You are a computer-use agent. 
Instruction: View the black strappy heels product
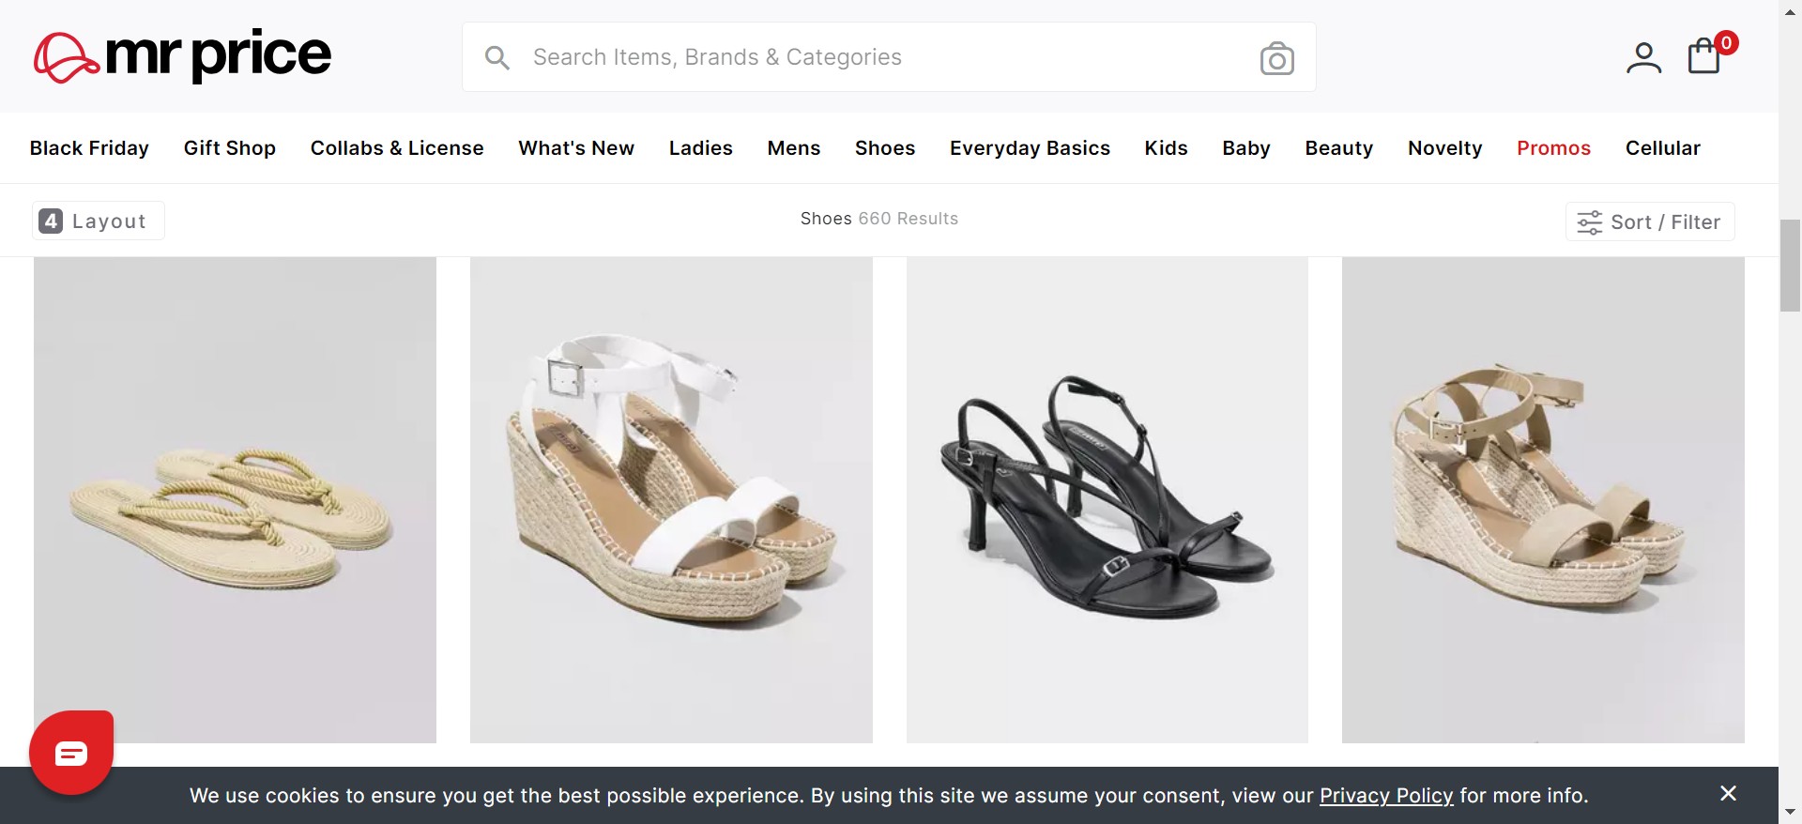pos(1107,500)
